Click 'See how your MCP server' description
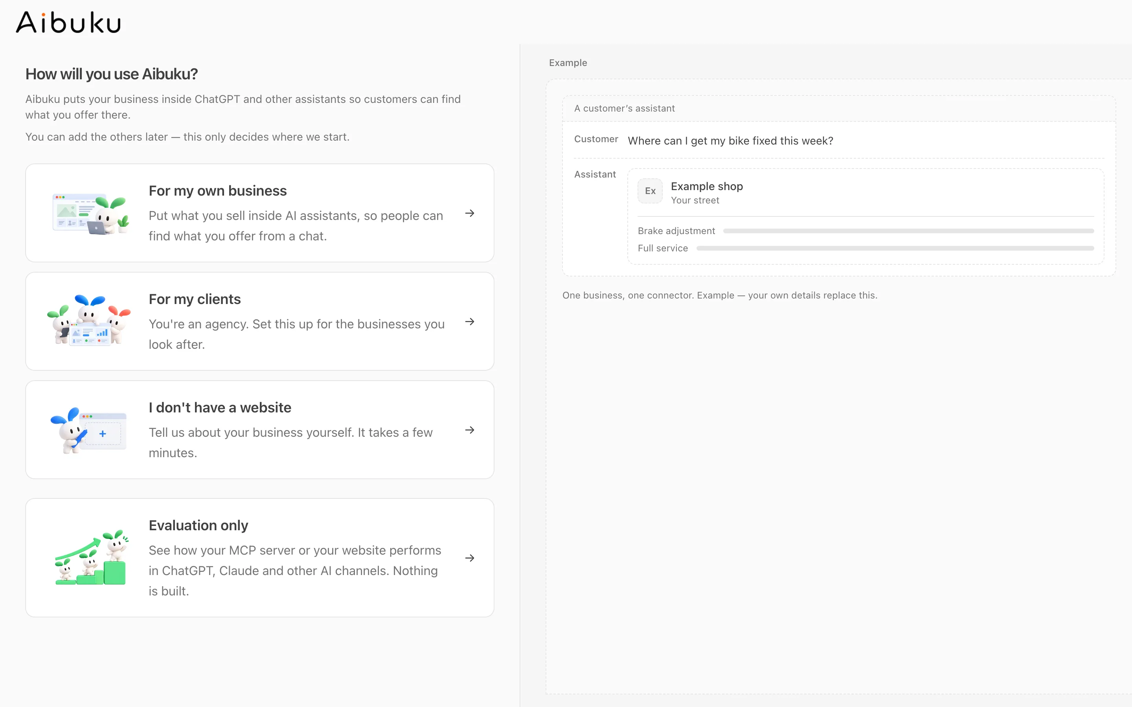The image size is (1132, 707). 295,570
